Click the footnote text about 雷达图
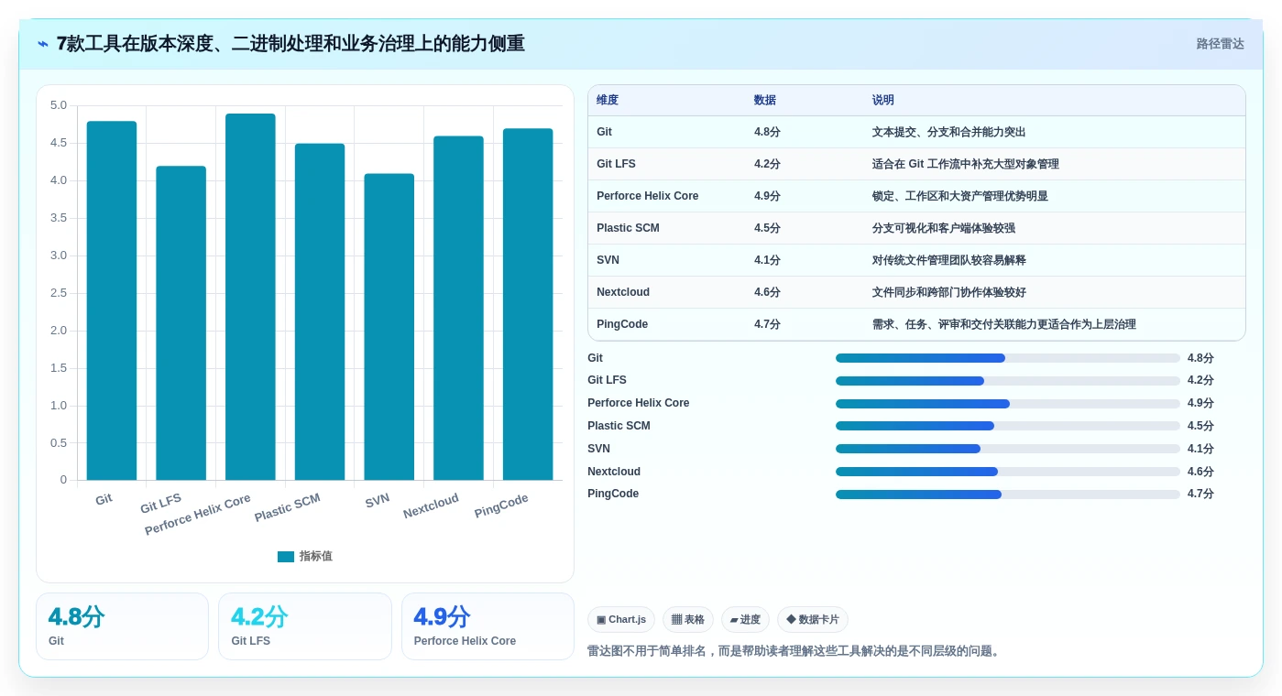Image resolution: width=1282 pixels, height=696 pixels. [x=795, y=651]
